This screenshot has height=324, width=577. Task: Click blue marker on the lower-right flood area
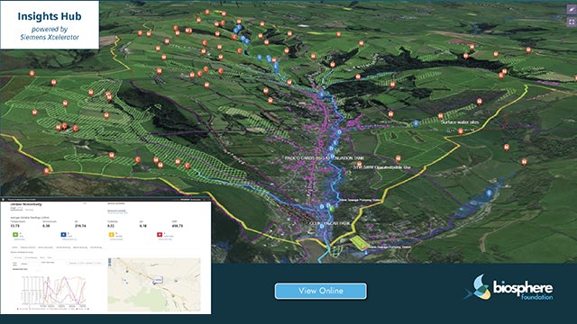pos(489,193)
